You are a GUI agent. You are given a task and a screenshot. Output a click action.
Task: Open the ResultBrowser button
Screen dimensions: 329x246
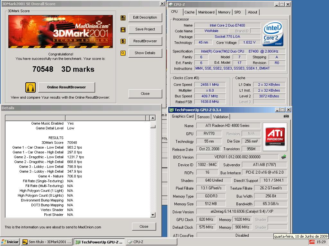(x=145, y=41)
